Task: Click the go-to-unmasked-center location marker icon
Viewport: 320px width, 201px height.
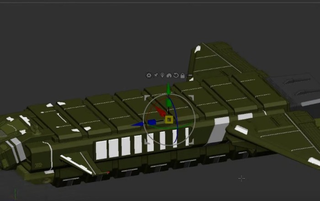Action: tap(162, 75)
